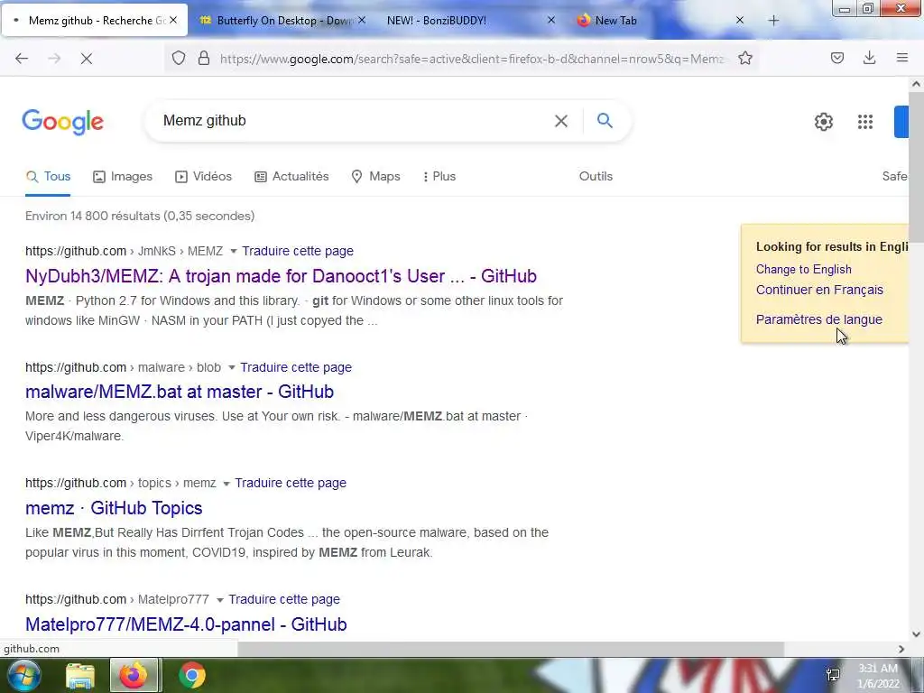
Task: Click Traduire cette page for JmNkS result
Action: point(298,251)
